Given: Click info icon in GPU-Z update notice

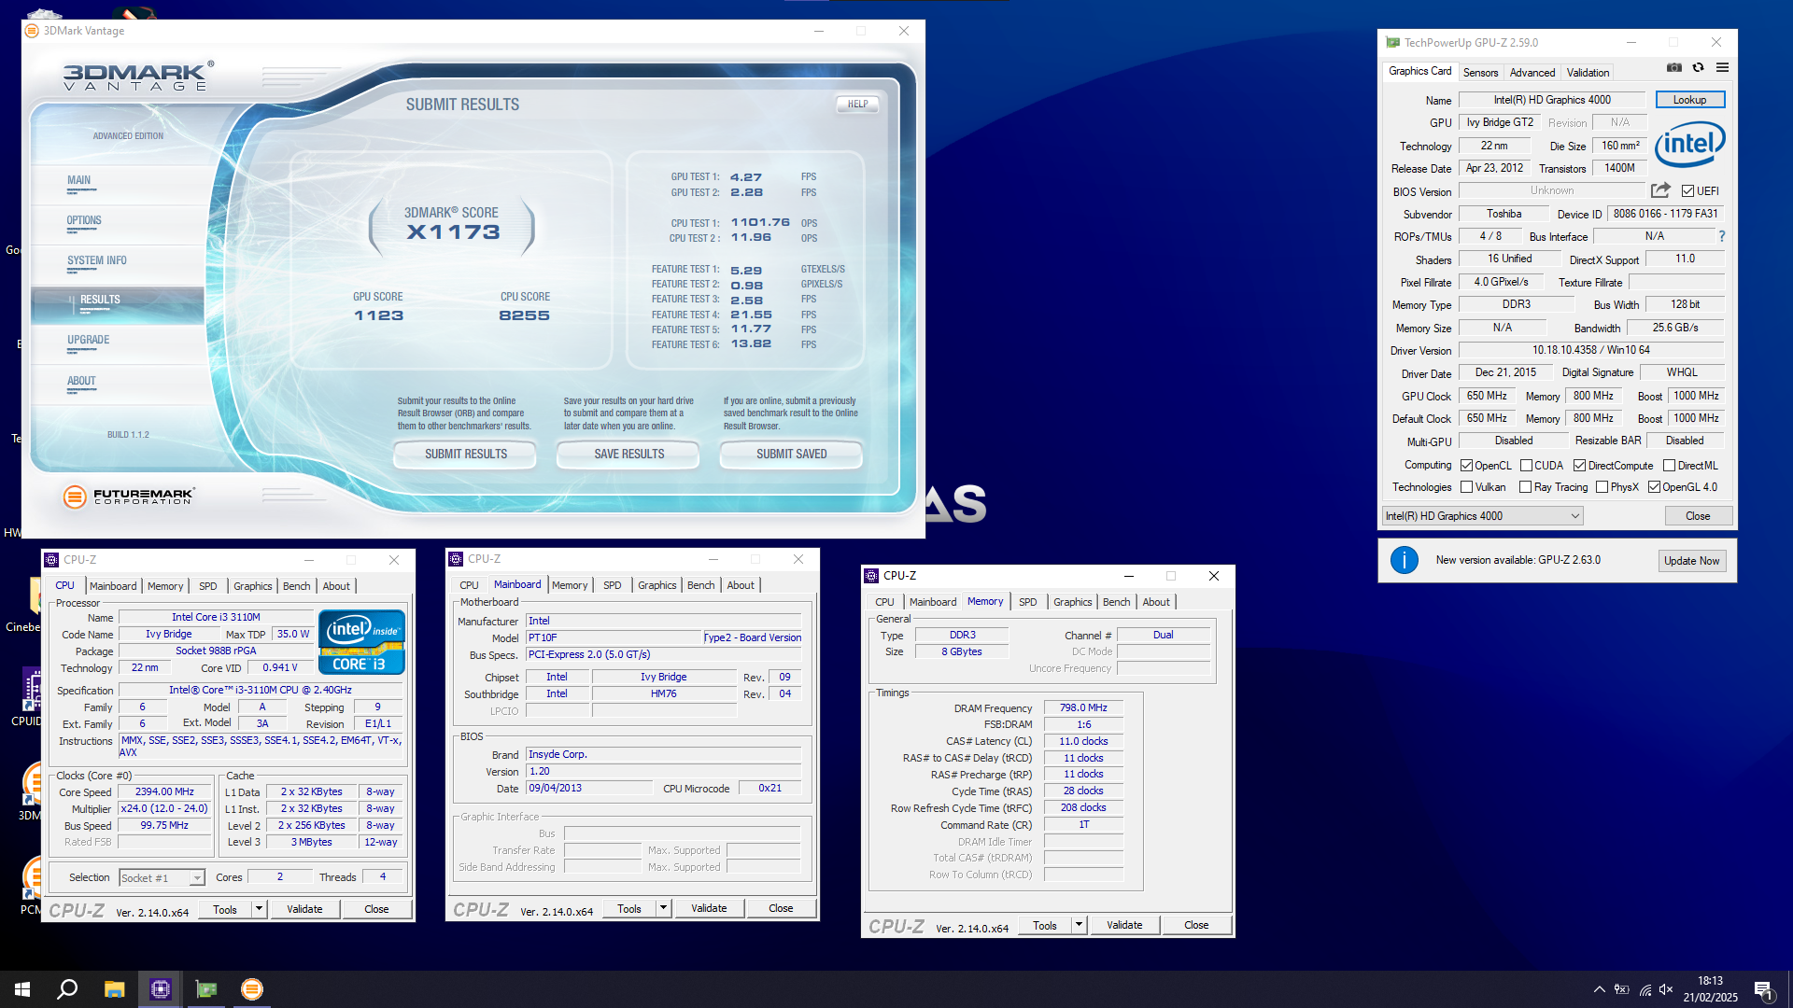Looking at the screenshot, I should coord(1405,560).
